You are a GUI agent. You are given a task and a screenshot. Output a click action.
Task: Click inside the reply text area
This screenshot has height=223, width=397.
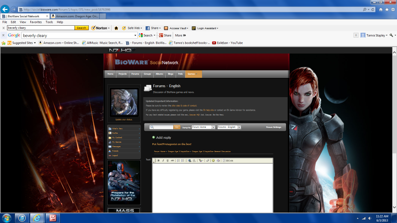[212, 188]
